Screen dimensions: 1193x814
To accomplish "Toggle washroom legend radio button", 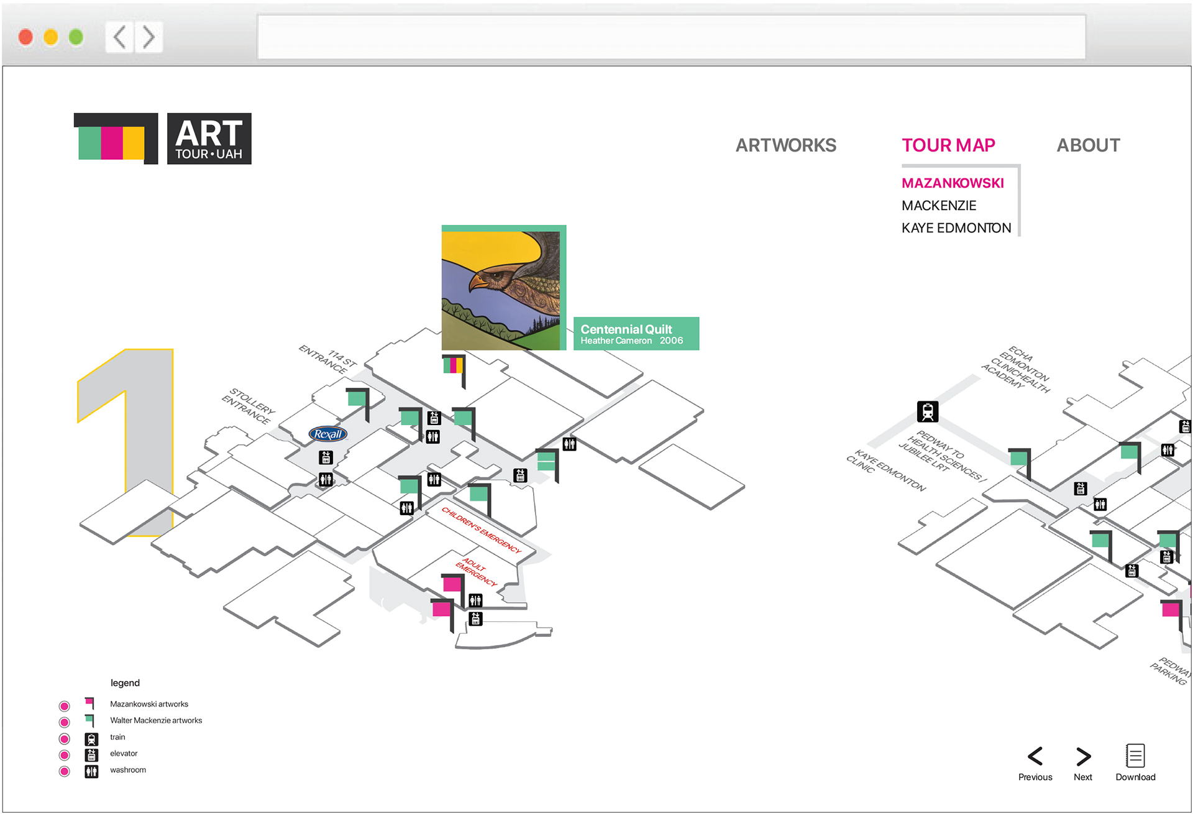I will pyautogui.click(x=64, y=771).
